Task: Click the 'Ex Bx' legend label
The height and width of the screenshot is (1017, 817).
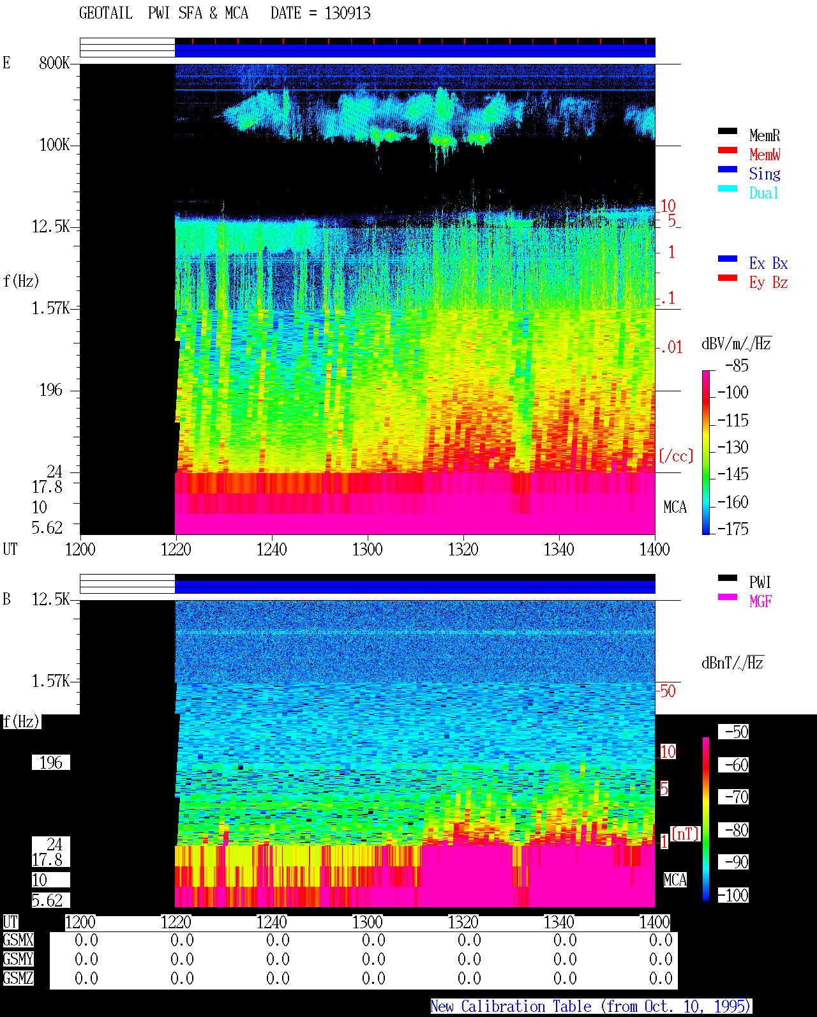Action: tap(768, 263)
